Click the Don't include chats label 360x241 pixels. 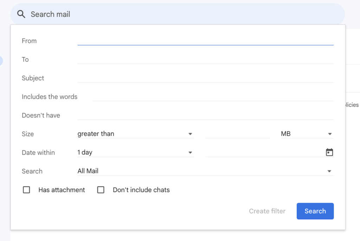pos(141,190)
